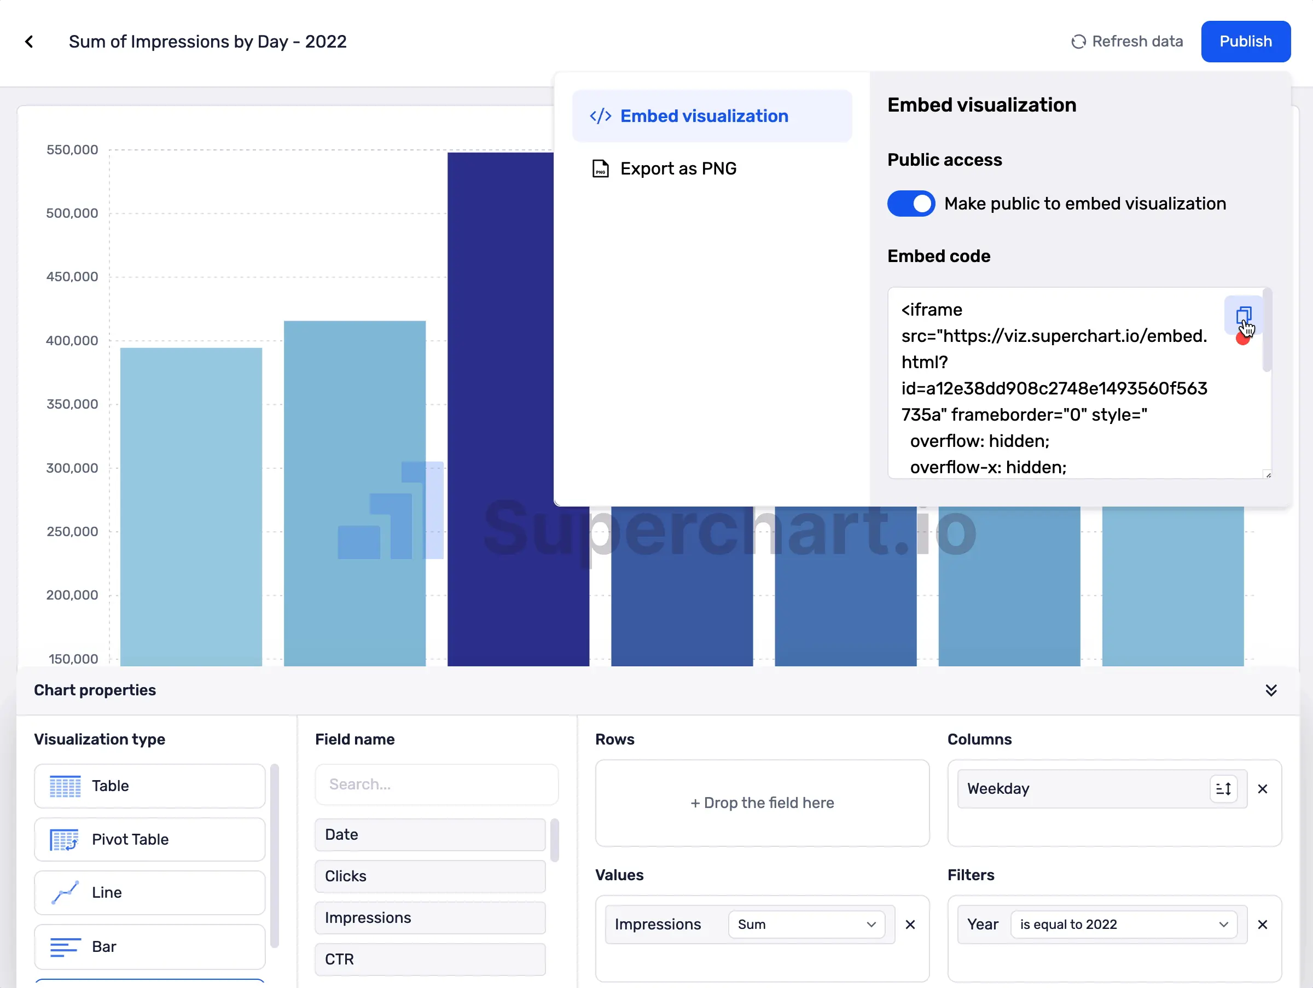Image resolution: width=1313 pixels, height=988 pixels.
Task: Click the field name search box
Action: tap(436, 784)
